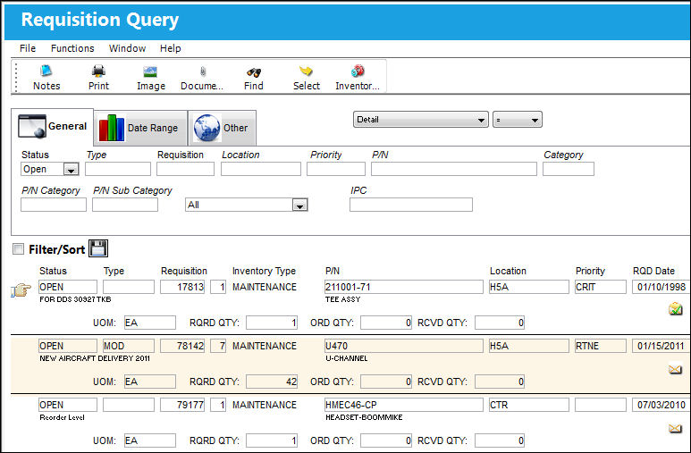This screenshot has height=453, width=691.
Task: Click the Requisition filter field
Action: (x=185, y=169)
